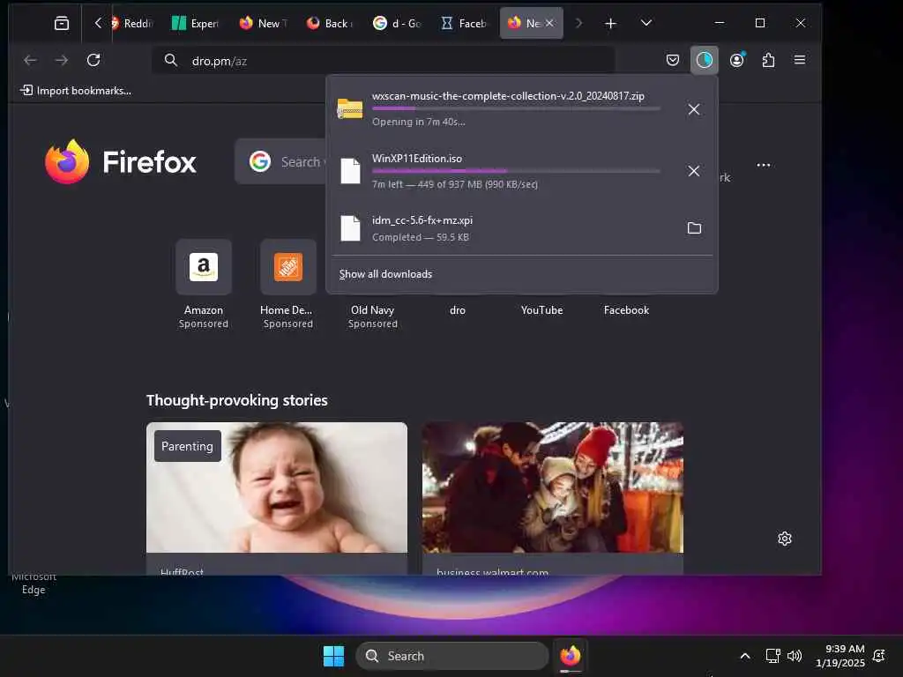The width and height of the screenshot is (903, 677).
Task: Click the Firefox taskbar icon
Action: point(571,656)
